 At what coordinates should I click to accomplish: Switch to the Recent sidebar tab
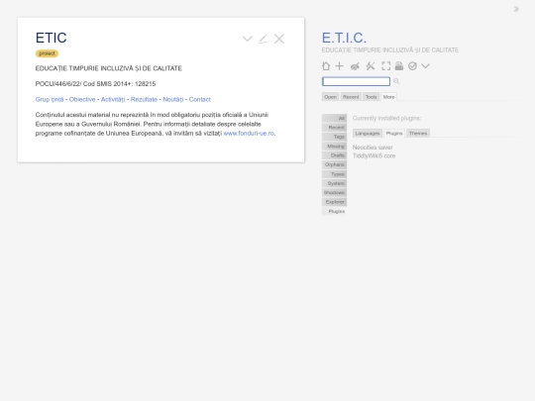click(x=351, y=97)
